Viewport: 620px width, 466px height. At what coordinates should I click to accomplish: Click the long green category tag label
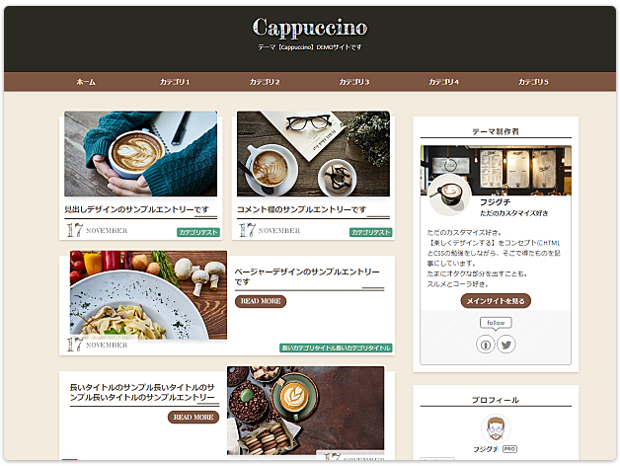point(336,348)
